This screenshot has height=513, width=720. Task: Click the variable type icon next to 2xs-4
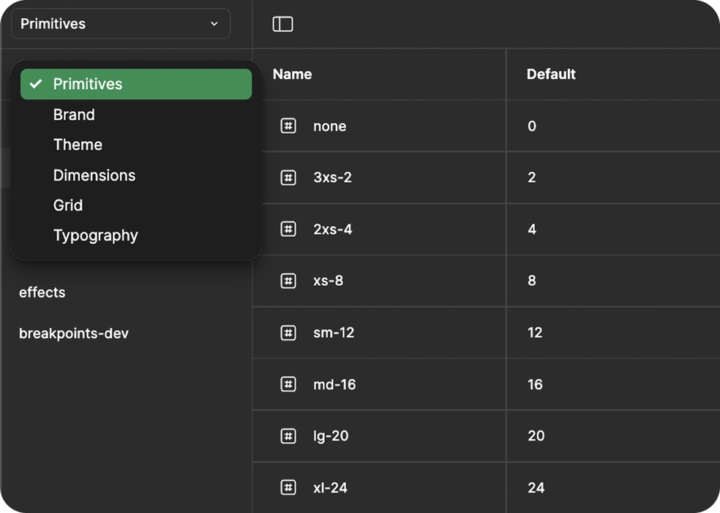point(290,229)
